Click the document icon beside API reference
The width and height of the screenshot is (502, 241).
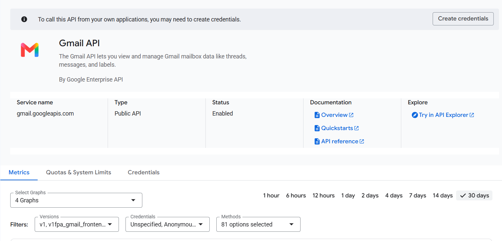(x=317, y=141)
